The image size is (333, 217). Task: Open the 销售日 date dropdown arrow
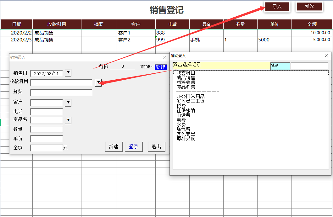(x=68, y=73)
